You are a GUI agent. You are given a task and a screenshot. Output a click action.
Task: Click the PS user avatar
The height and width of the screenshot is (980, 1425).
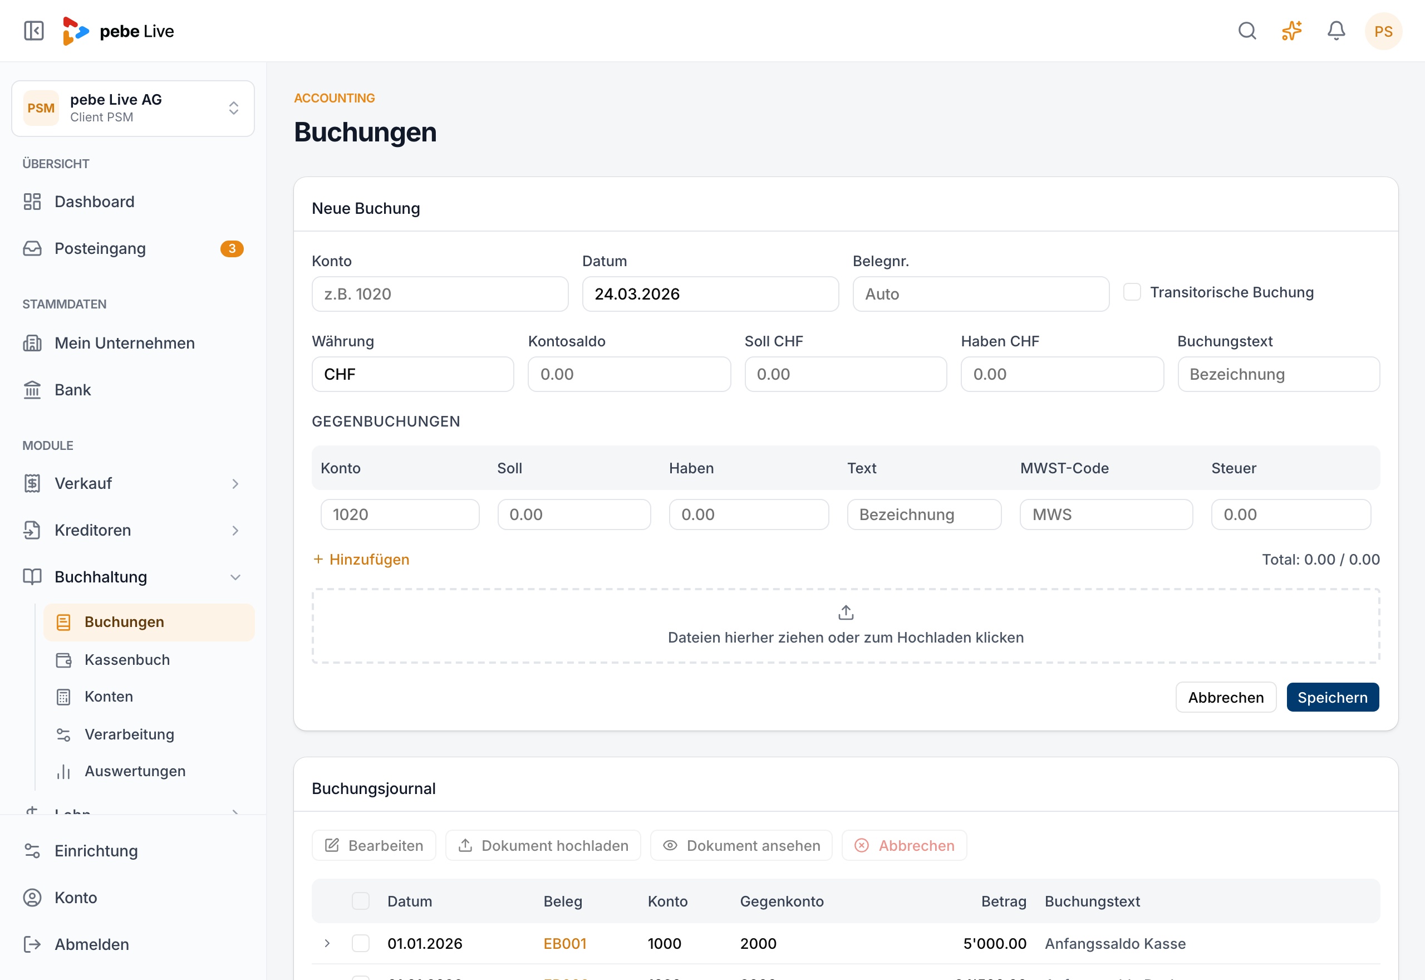click(x=1383, y=31)
